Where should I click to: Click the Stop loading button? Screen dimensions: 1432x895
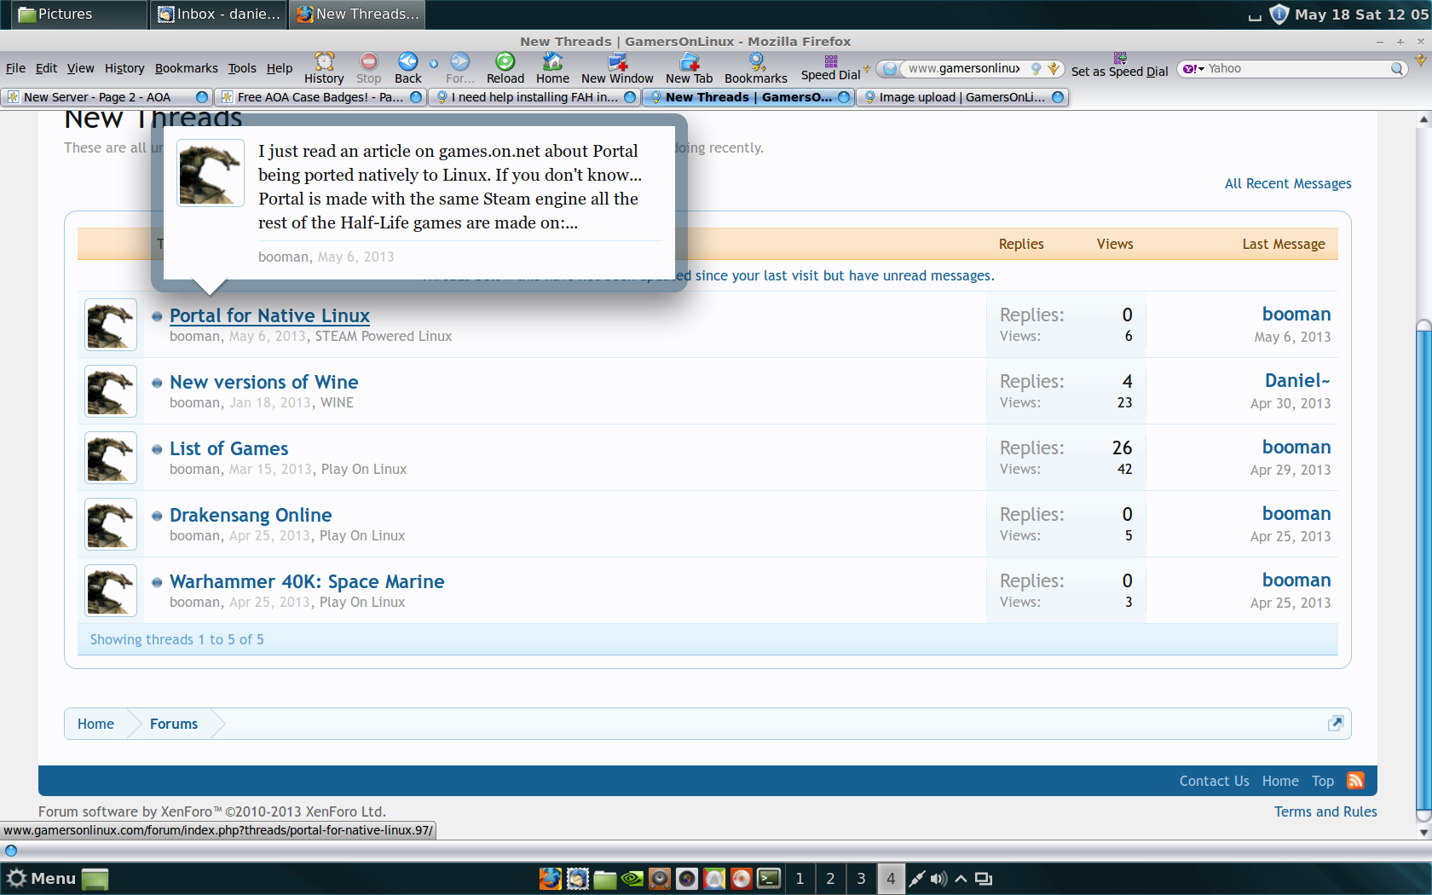pos(368,68)
